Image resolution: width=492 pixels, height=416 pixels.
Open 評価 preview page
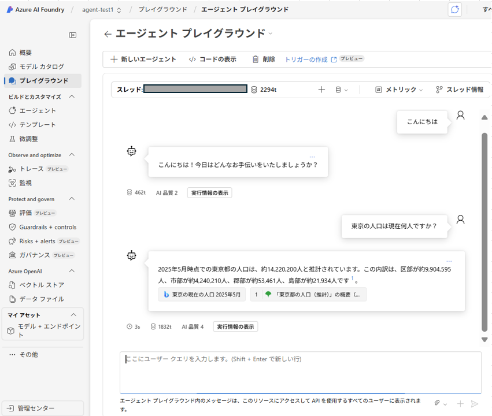click(x=42, y=213)
